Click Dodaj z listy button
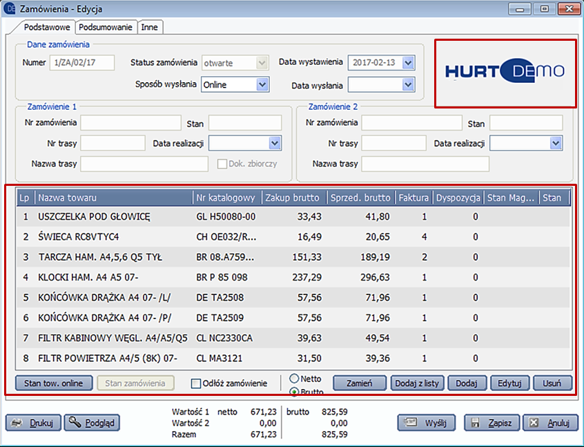Screen dimensions: 584x447 [417, 383]
